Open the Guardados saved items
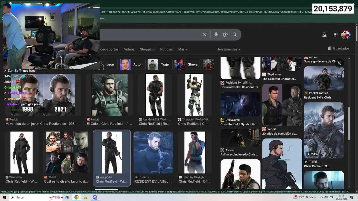 tap(339, 49)
